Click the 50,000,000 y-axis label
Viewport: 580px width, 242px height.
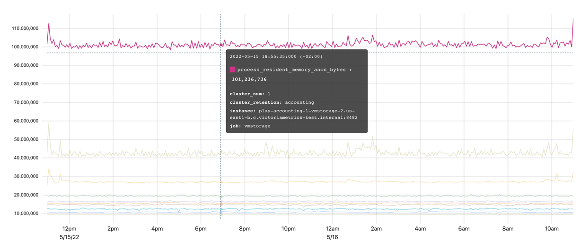(25, 139)
